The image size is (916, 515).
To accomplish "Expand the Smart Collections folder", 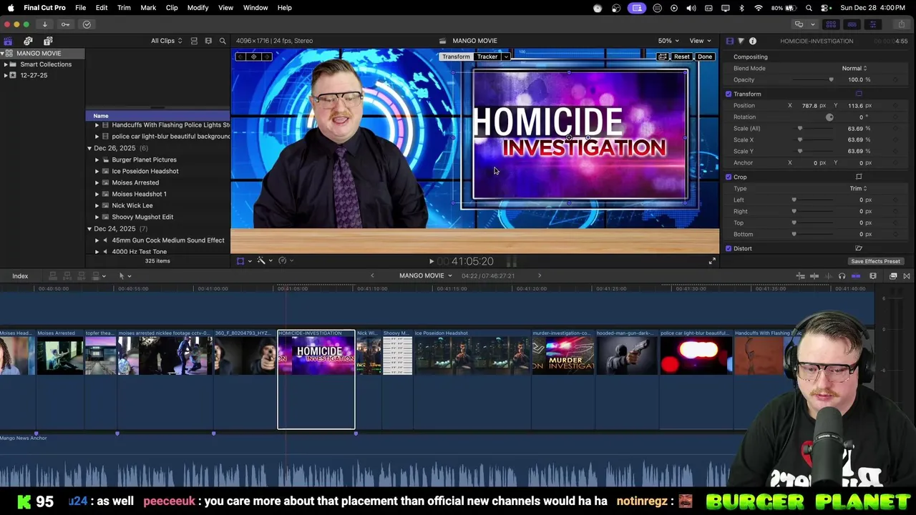I will click(x=6, y=64).
